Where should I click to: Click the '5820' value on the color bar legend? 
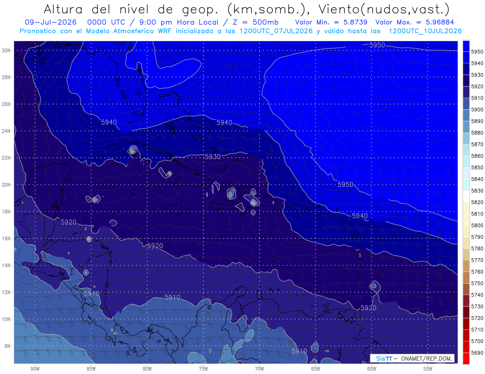[477, 202]
